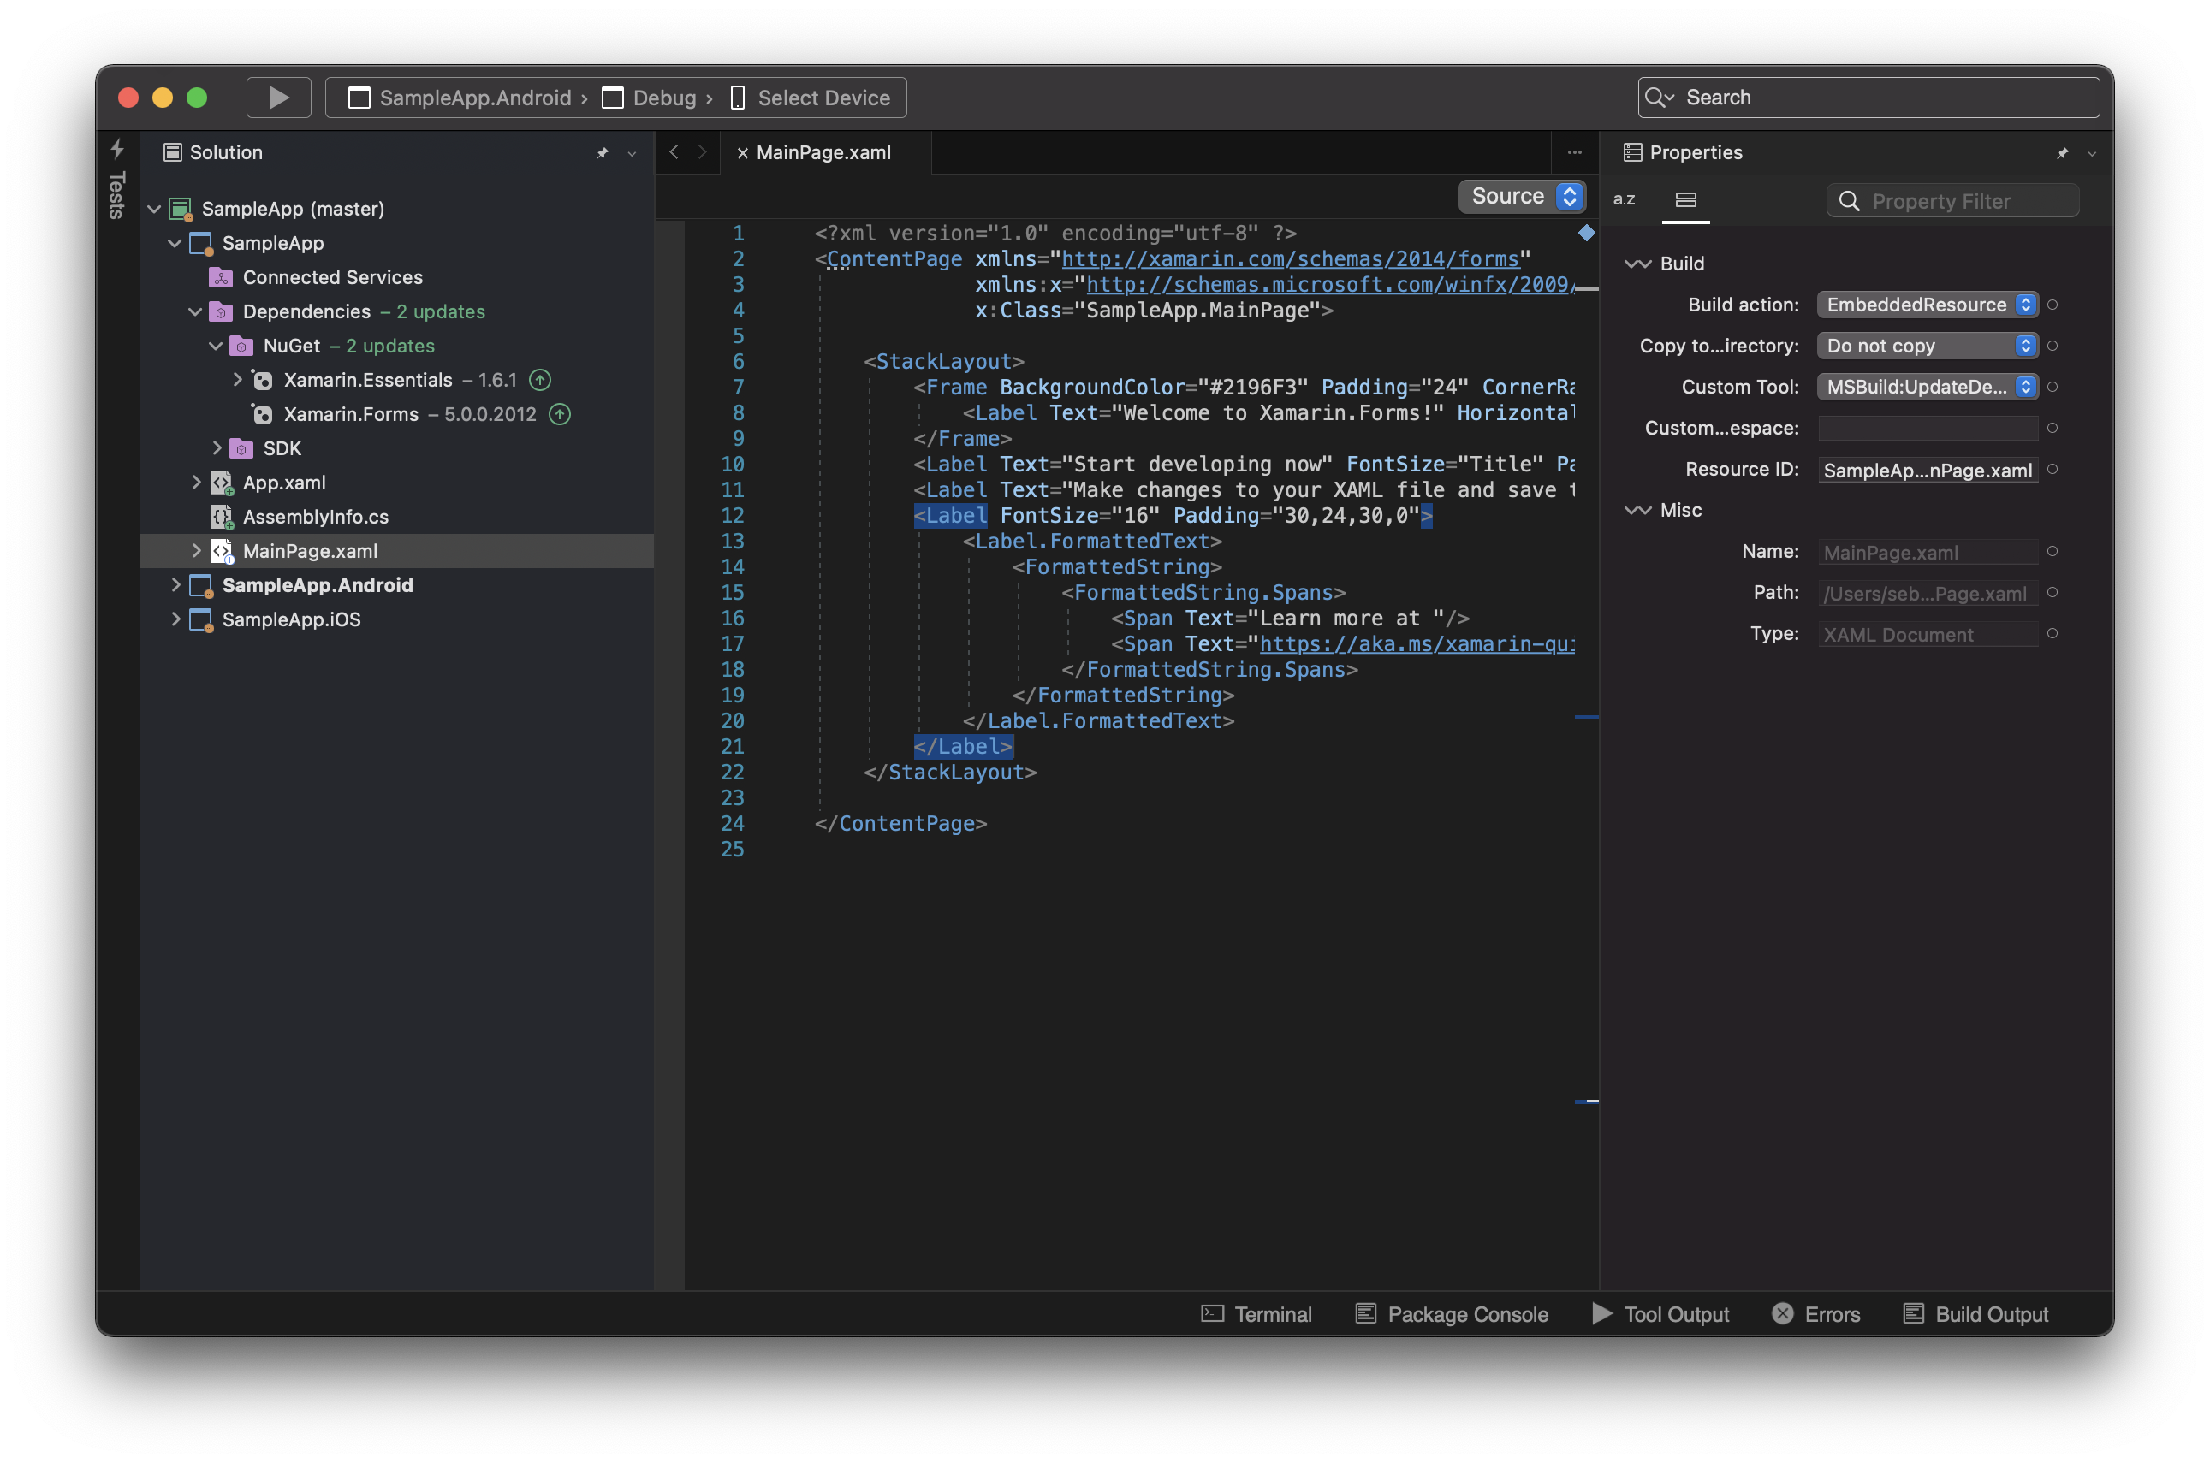Expand the SampleApp.iOS project node
Viewport: 2210px width, 1463px height.
tap(175, 619)
